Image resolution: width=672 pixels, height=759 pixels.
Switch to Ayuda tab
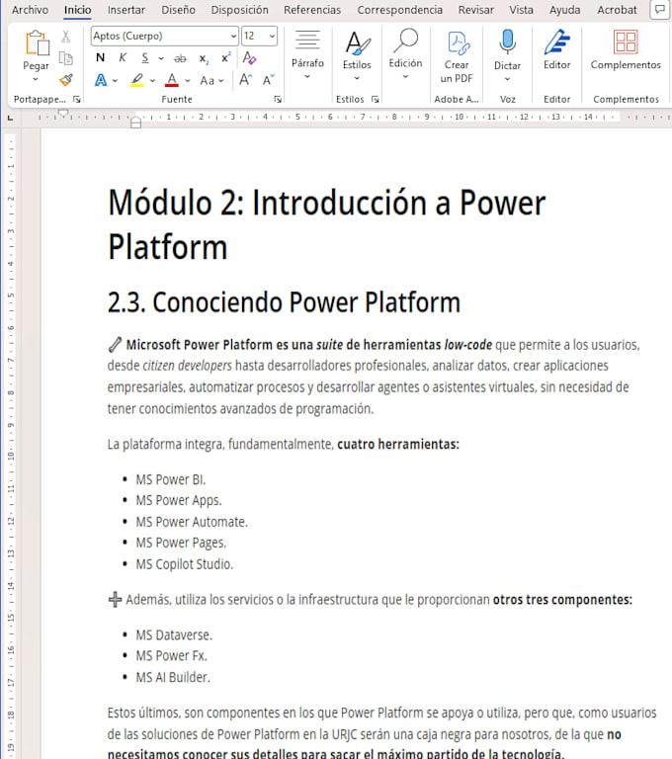tap(564, 10)
